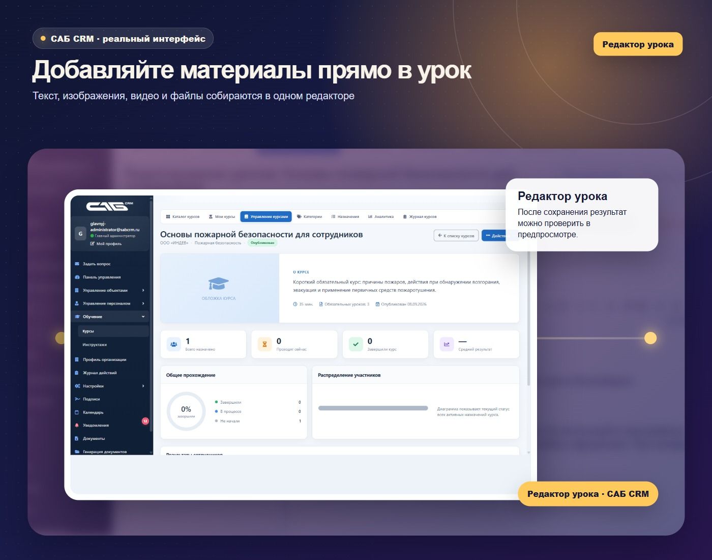Click the hourglass icon in Проходят сейчас card
This screenshot has height=560, width=712.
[264, 344]
